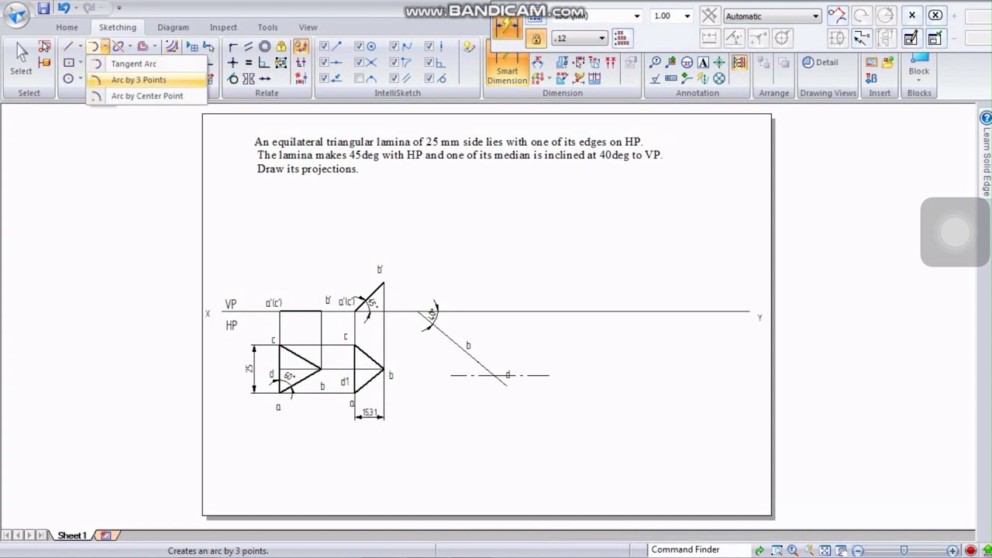Choose Tangent Arc from the menu
992x558 pixels.
point(147,64)
